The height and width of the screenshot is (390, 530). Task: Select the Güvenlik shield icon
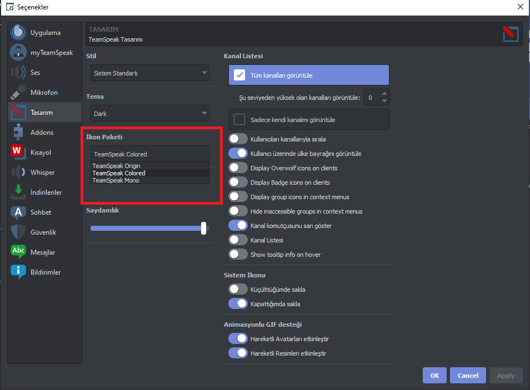18,232
